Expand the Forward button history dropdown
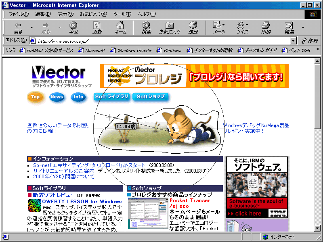Screen dimensions: 323x242 59,27
